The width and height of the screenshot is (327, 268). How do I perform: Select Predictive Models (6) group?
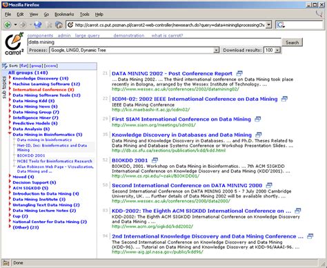tap(35, 123)
